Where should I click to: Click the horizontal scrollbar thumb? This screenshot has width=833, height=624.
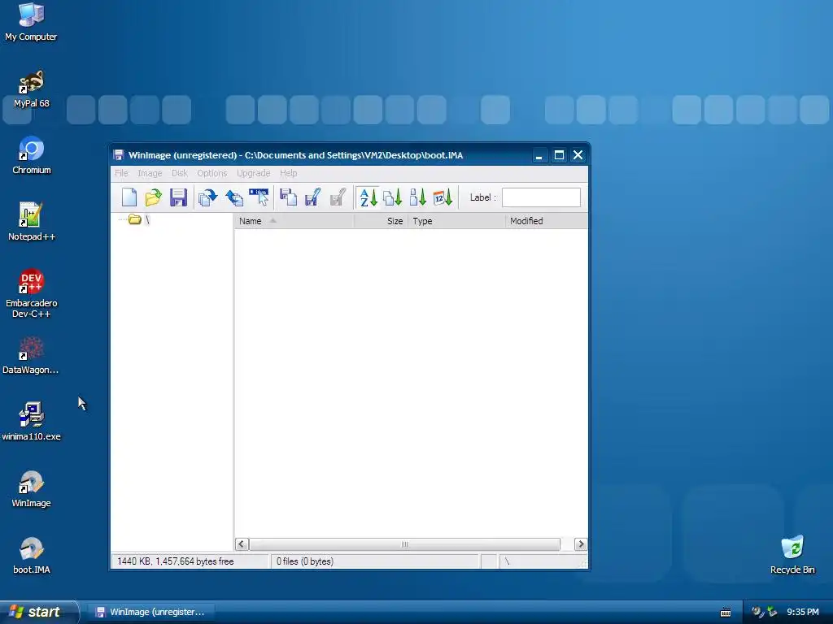coord(405,544)
